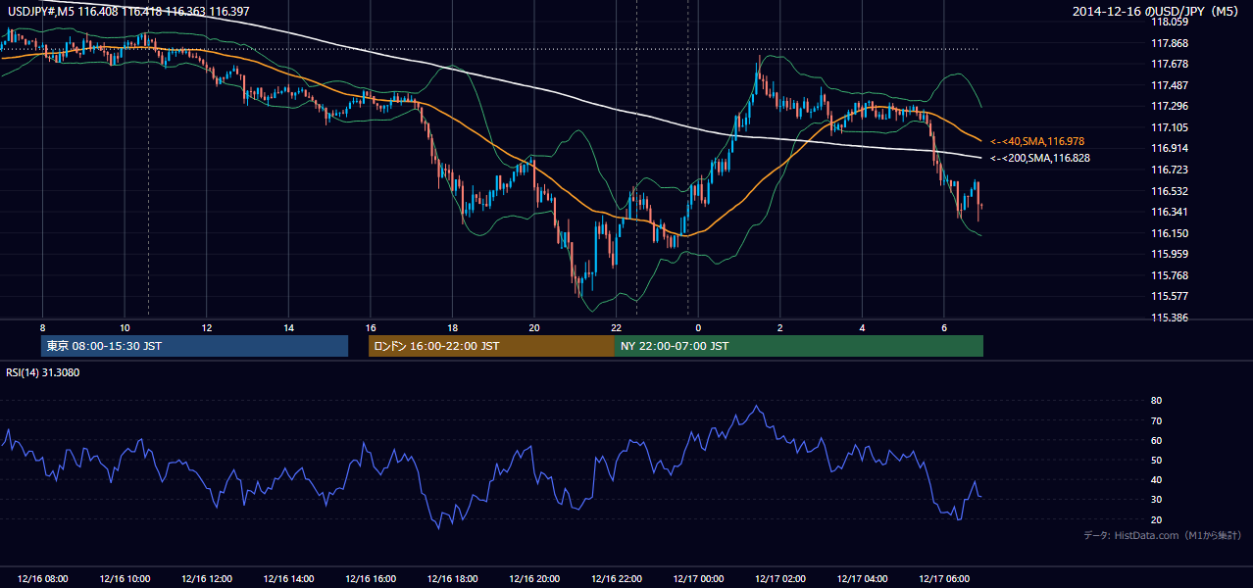The height and width of the screenshot is (588, 1253).
Task: Click RSI scale value 80
Action: (1156, 401)
